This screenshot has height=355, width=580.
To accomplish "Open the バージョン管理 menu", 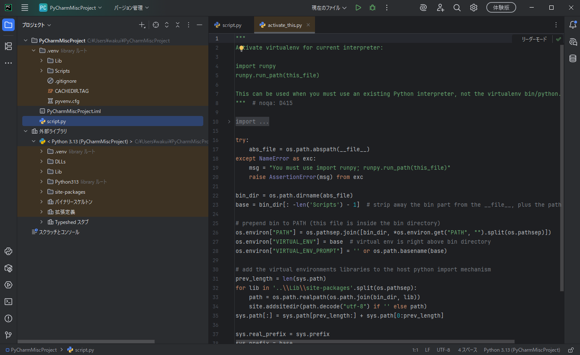I will coord(131,8).
